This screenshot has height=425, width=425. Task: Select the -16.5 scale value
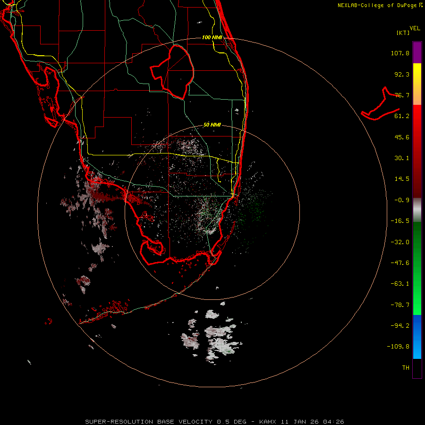point(400,221)
